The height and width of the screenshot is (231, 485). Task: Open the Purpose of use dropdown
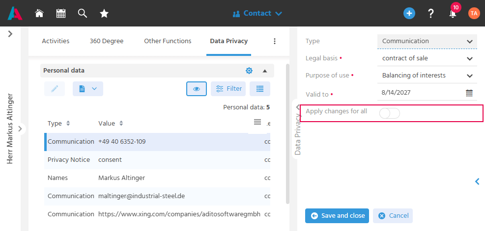pos(427,76)
